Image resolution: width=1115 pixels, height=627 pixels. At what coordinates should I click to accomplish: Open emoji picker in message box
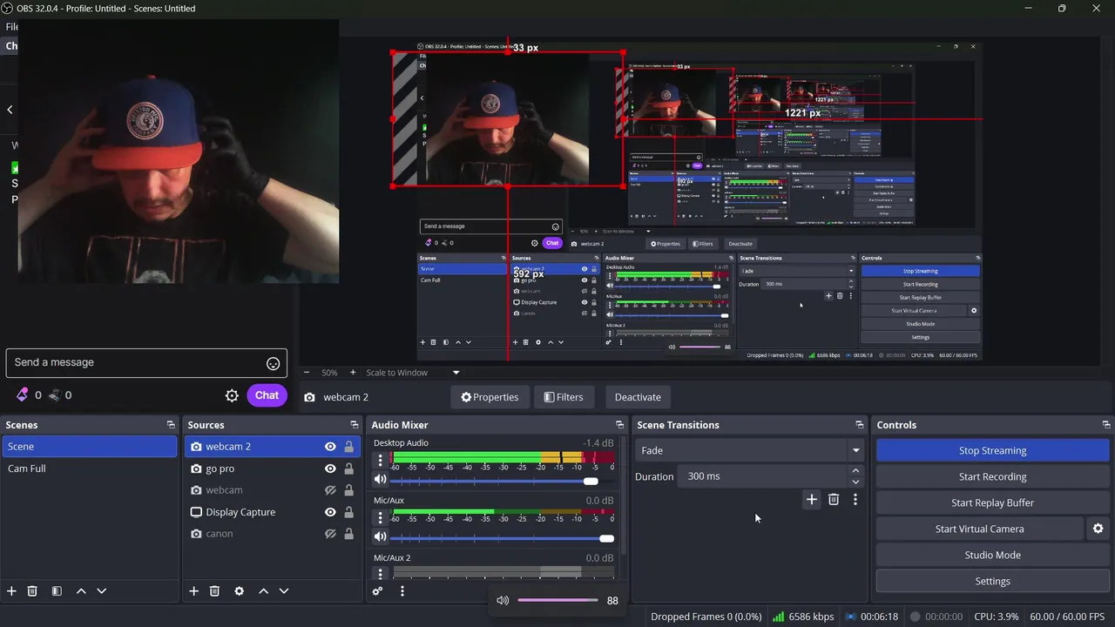(x=273, y=363)
